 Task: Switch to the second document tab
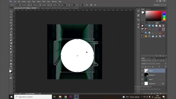(x=59, y=8)
